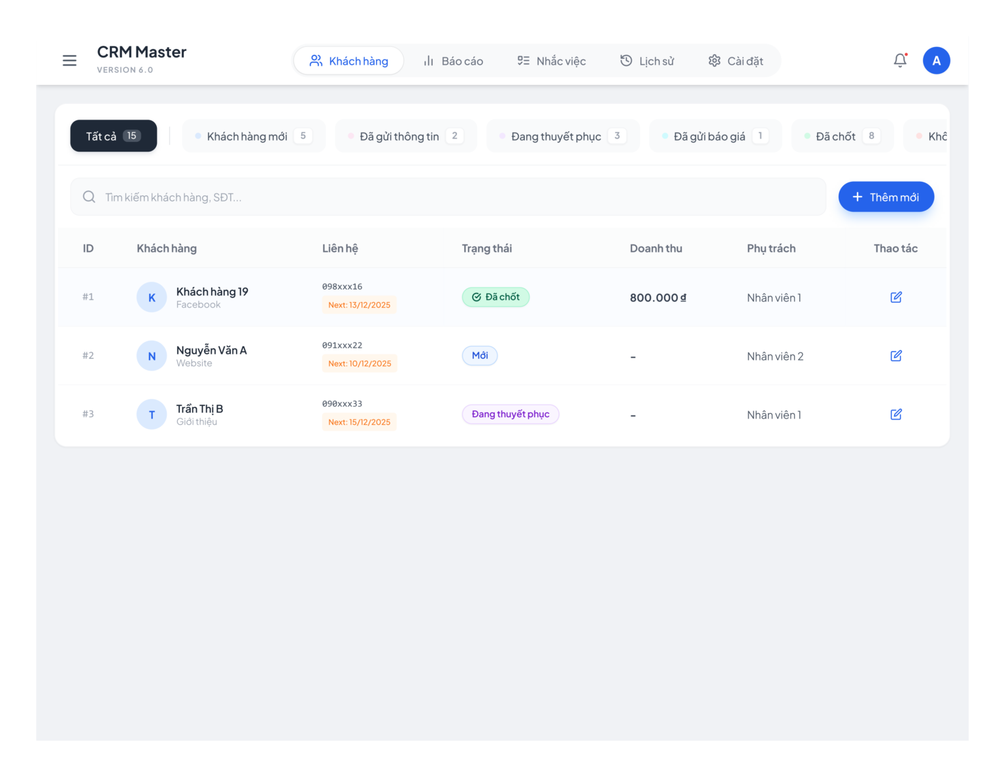The image size is (1004, 776).
Task: Click the T avatar of Trần Thị B
Action: point(152,414)
